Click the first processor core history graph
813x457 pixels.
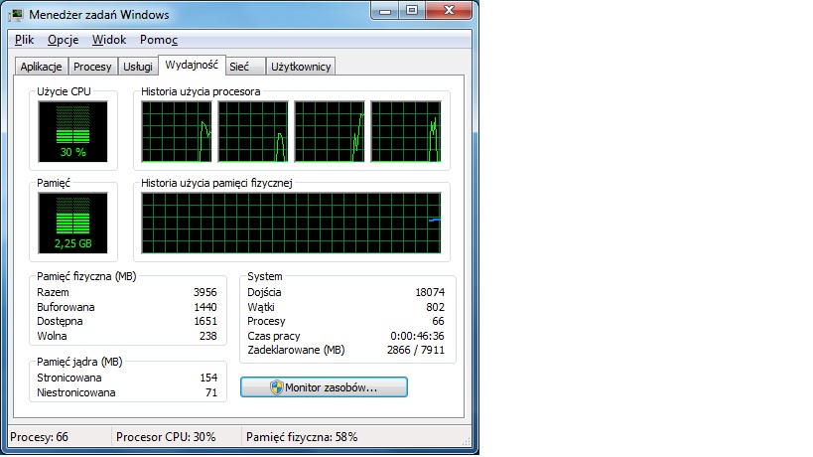tap(177, 131)
